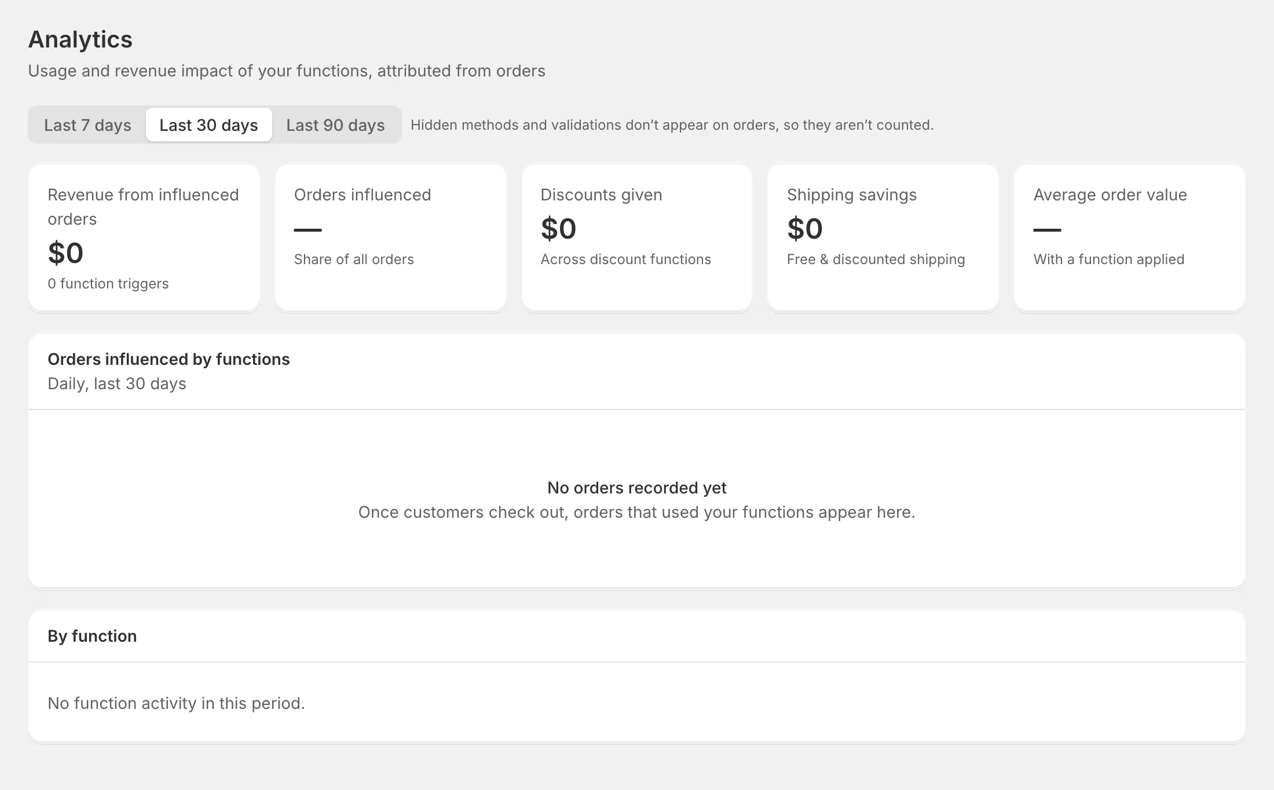This screenshot has height=790, width=1274.
Task: Click 'Orders influenced by functions' heading
Action: click(x=169, y=359)
